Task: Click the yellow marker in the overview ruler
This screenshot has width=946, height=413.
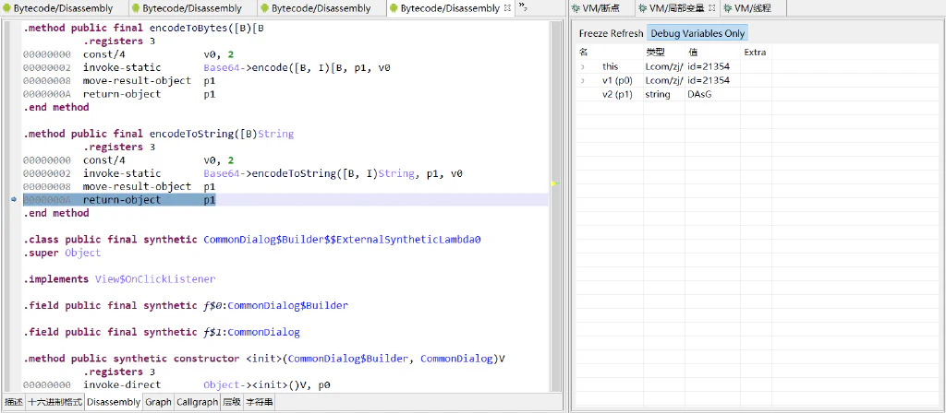Action: pos(555,183)
